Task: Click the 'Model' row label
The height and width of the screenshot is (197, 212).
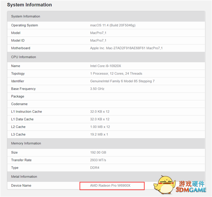Action: pos(16,33)
